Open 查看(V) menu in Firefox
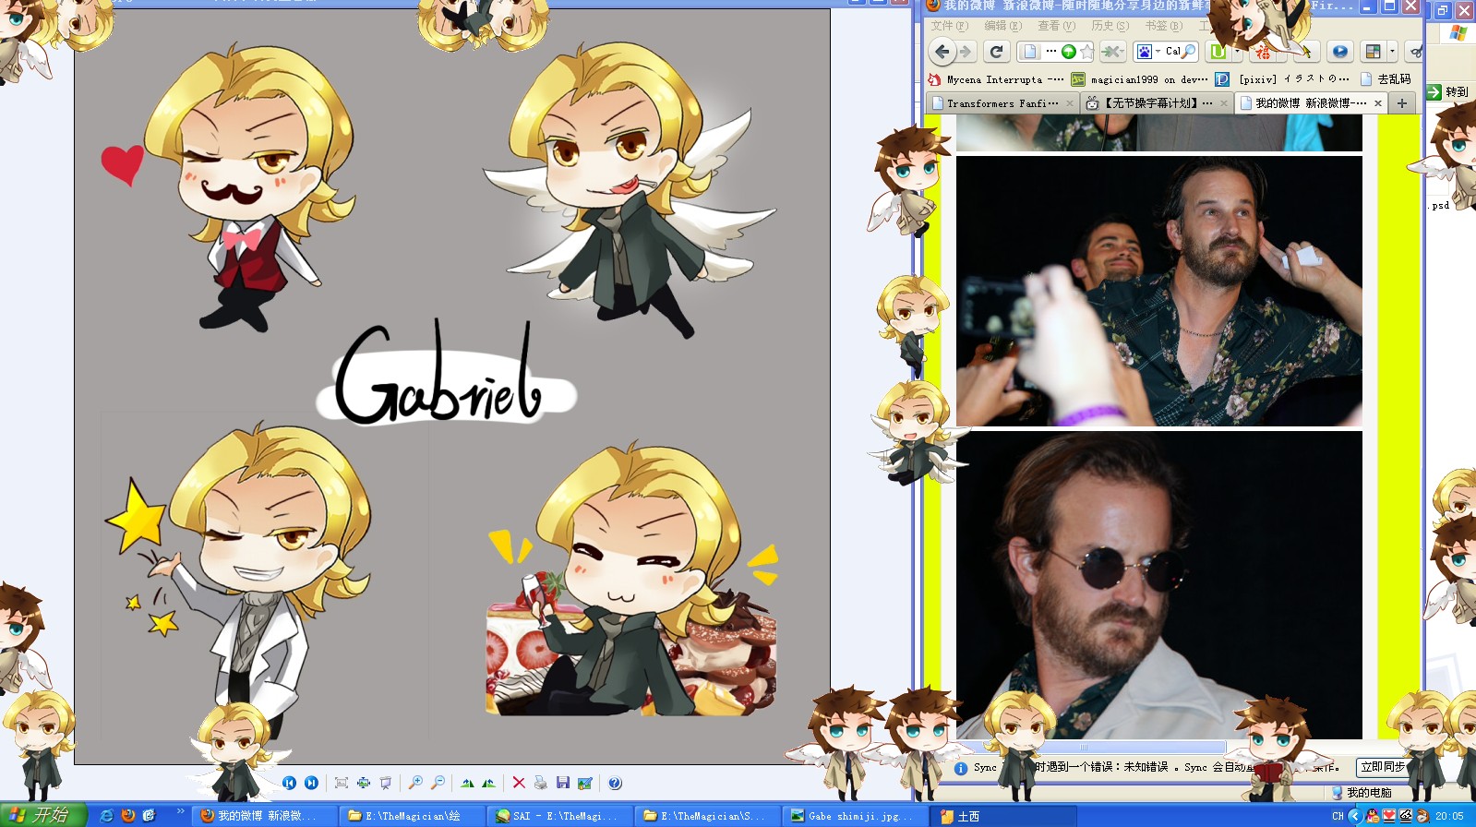The height and width of the screenshot is (827, 1476). (x=1056, y=26)
